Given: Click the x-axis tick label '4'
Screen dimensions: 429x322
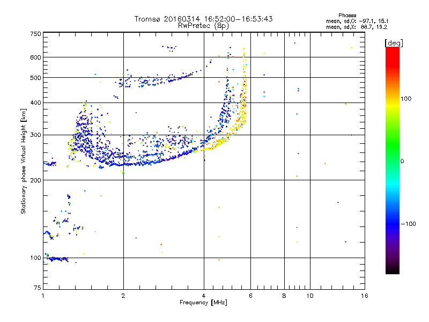Looking at the screenshot, I should (204, 296).
